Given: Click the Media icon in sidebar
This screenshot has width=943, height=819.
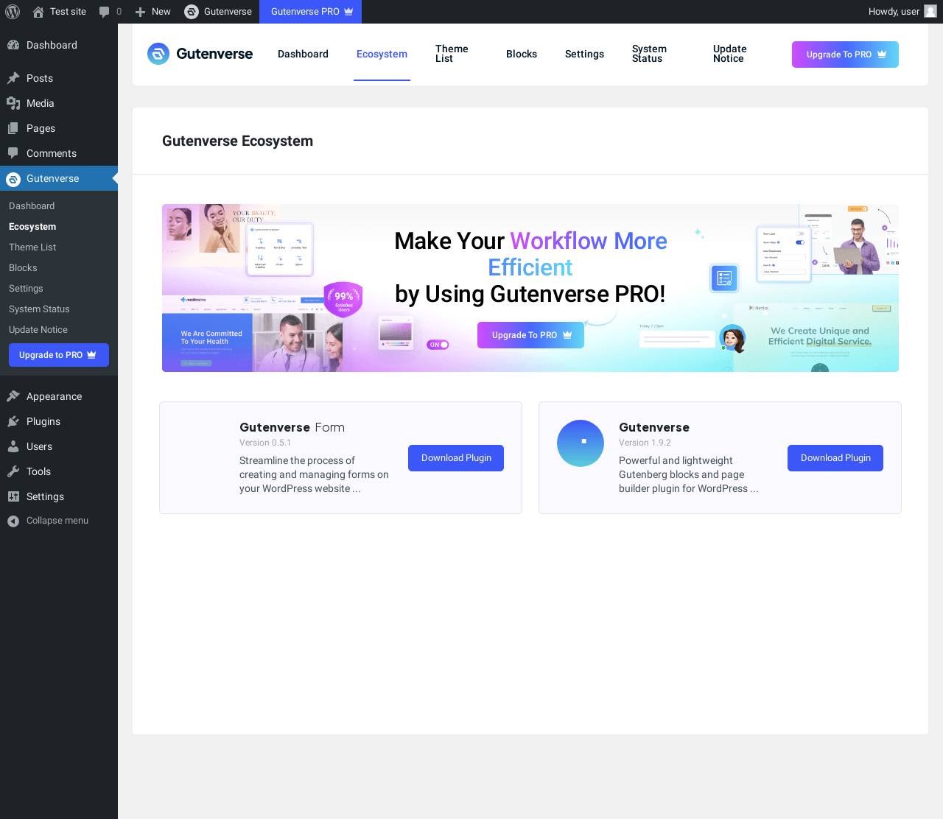Looking at the screenshot, I should (x=13, y=103).
